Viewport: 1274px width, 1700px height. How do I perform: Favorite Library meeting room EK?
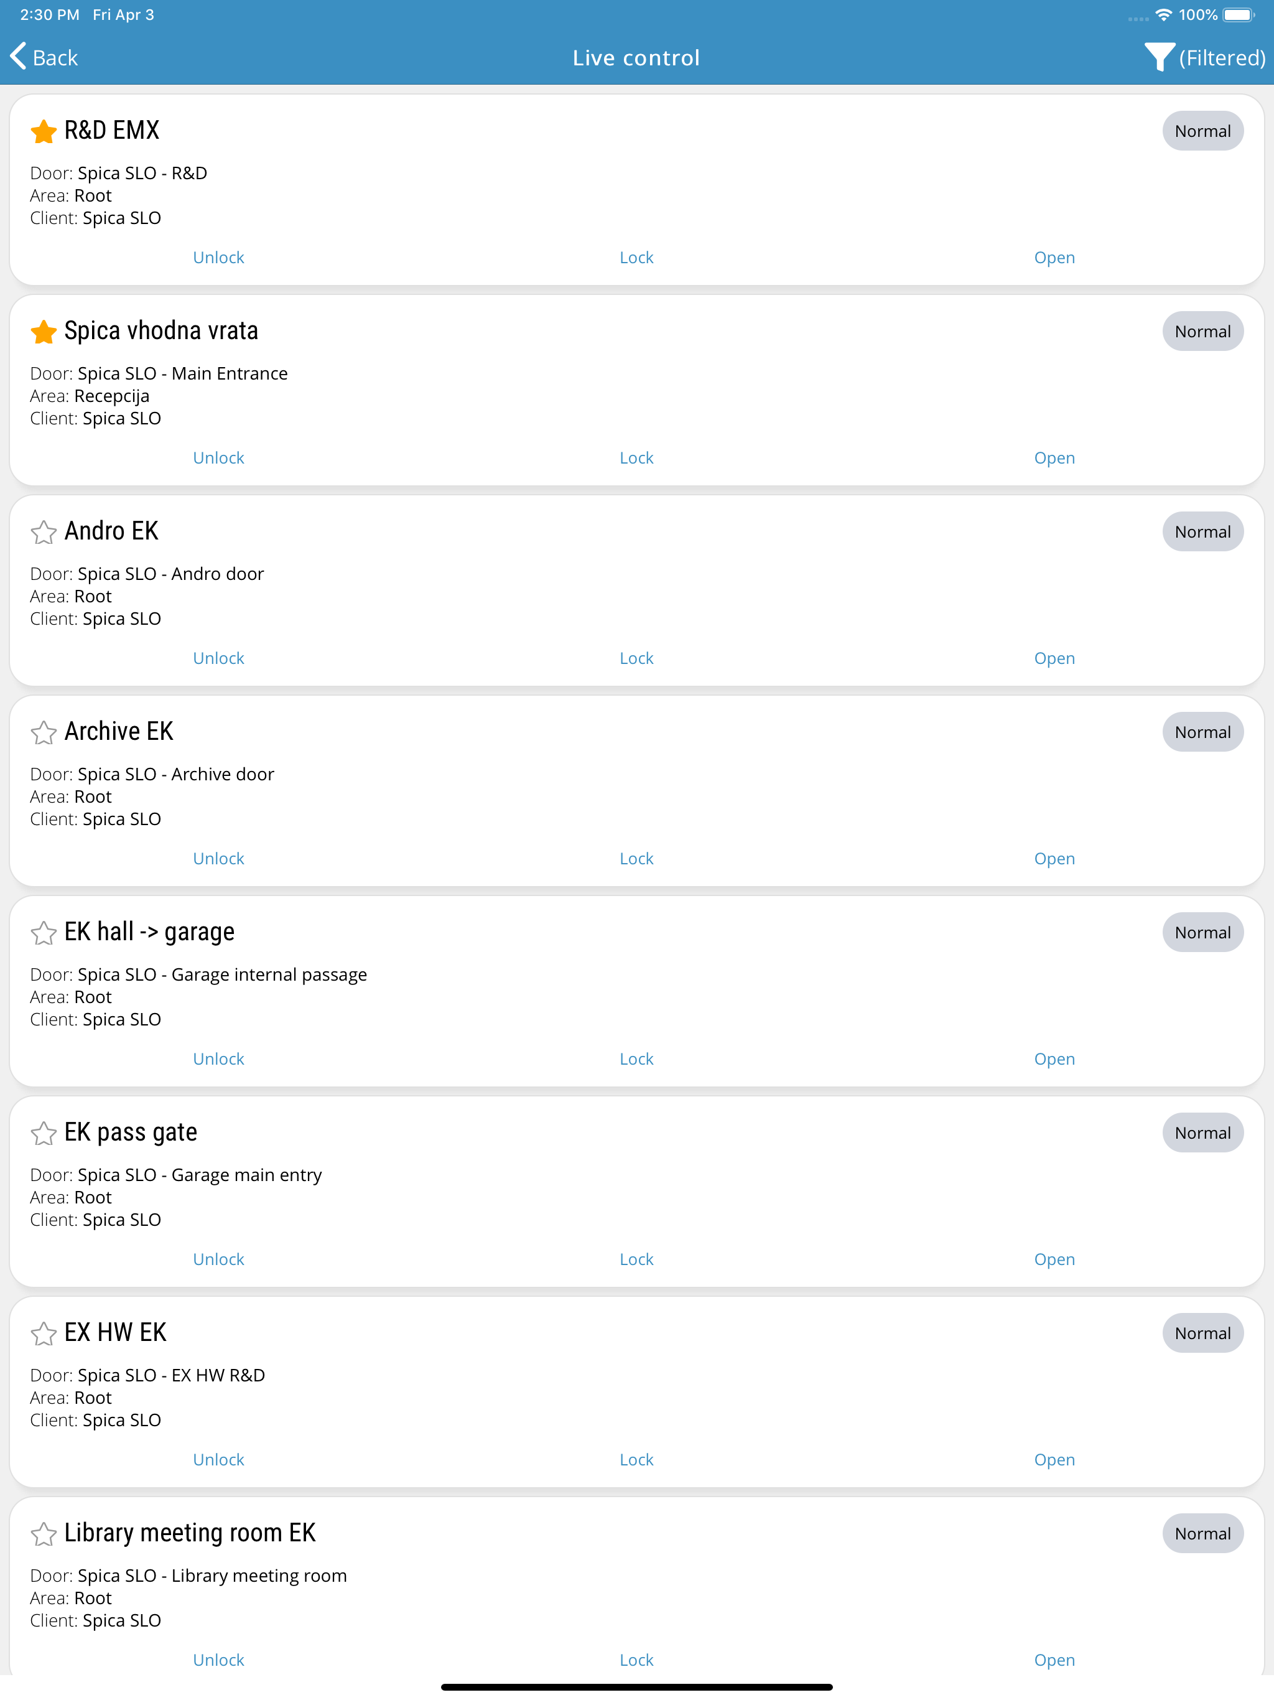(44, 1534)
